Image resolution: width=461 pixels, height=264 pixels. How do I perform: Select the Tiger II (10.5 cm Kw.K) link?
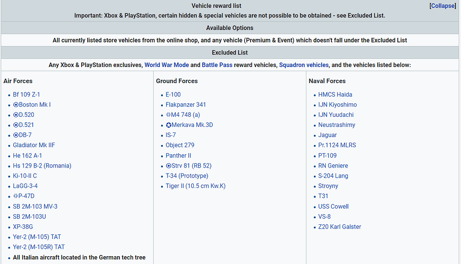(x=196, y=186)
